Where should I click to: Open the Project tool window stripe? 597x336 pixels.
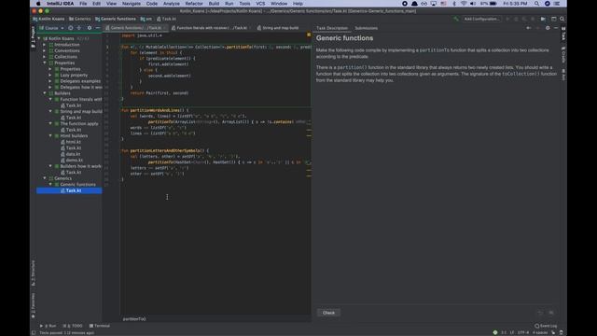[x=34, y=37]
